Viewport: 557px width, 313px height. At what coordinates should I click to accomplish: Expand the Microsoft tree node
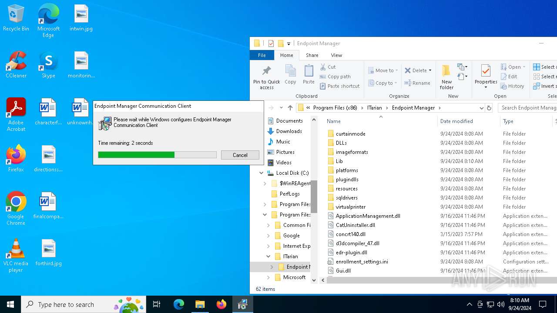point(268,277)
